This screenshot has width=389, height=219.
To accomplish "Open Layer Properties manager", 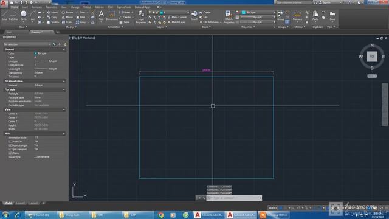I will (141, 17).
